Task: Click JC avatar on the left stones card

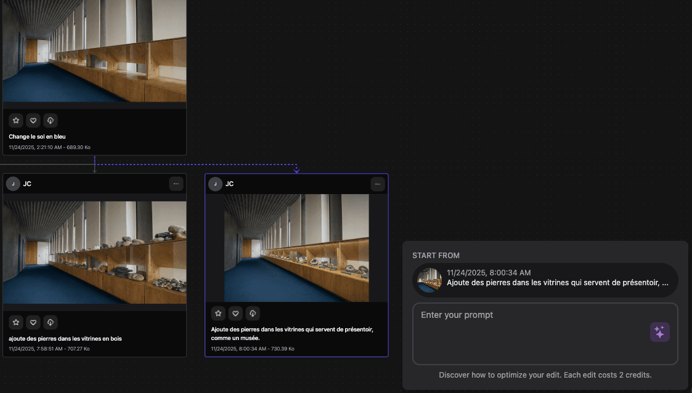Action: coord(13,184)
